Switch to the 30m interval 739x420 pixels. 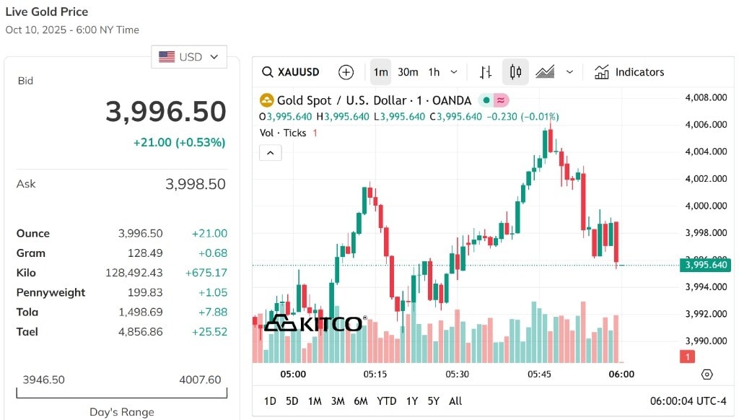[408, 72]
